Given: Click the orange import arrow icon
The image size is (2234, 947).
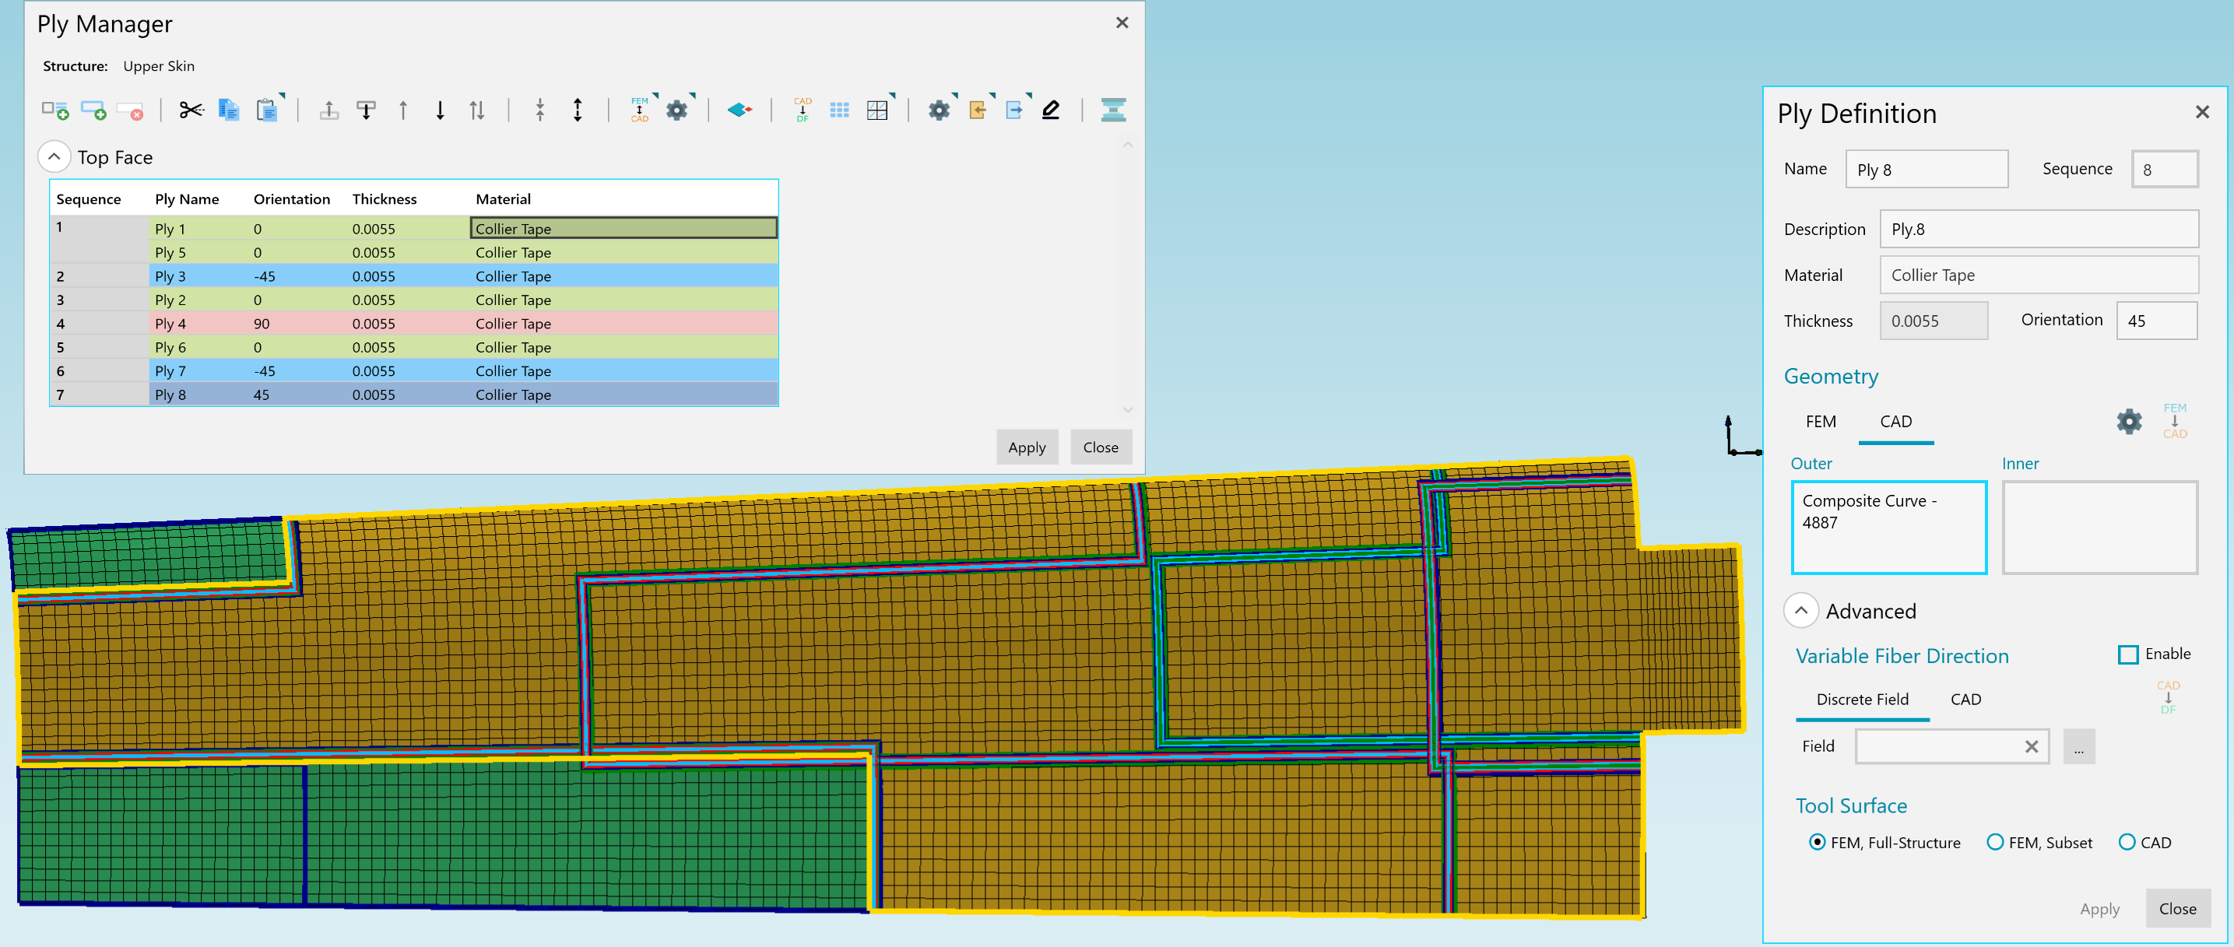Looking at the screenshot, I should point(978,110).
